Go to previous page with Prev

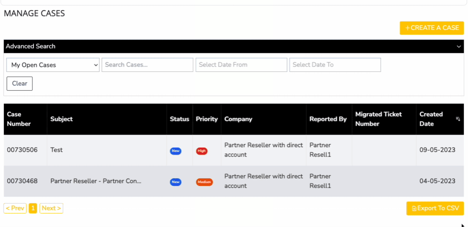click(15, 208)
